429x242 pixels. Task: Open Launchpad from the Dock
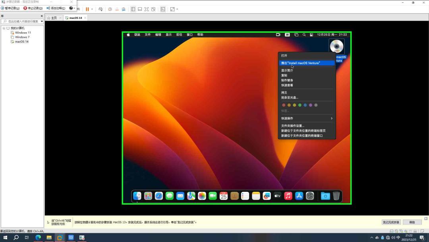pos(148,195)
